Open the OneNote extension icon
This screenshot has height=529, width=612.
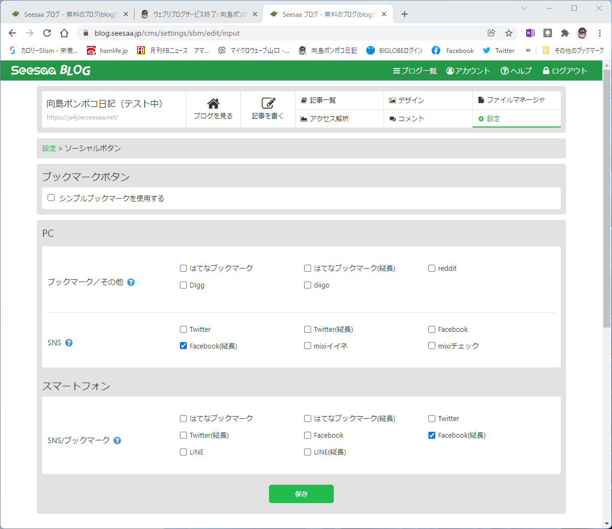[x=530, y=33]
